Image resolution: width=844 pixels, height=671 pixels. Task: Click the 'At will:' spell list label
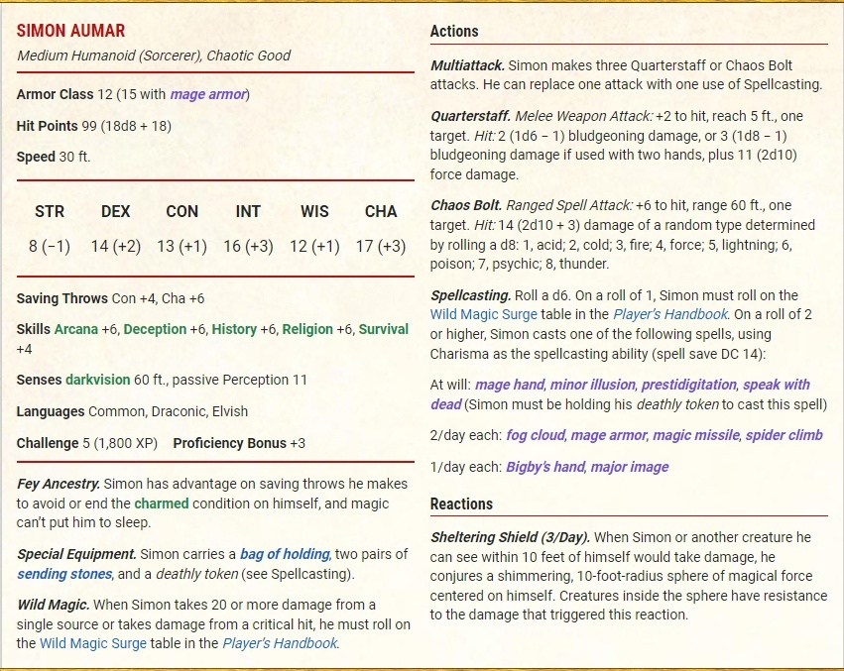tap(450, 385)
